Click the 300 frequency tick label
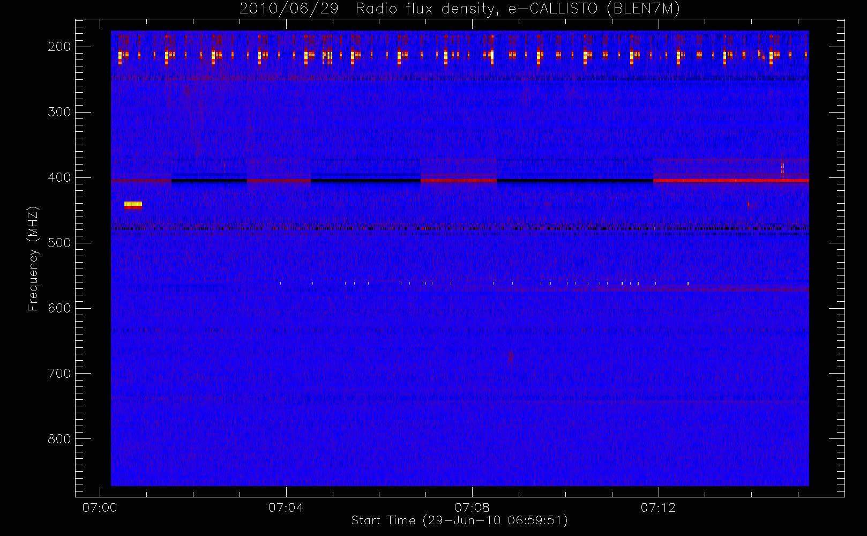The image size is (867, 536). point(59,112)
